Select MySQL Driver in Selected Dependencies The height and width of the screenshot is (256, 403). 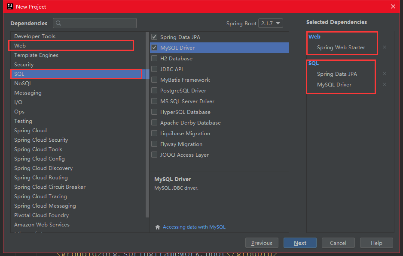tap(334, 85)
